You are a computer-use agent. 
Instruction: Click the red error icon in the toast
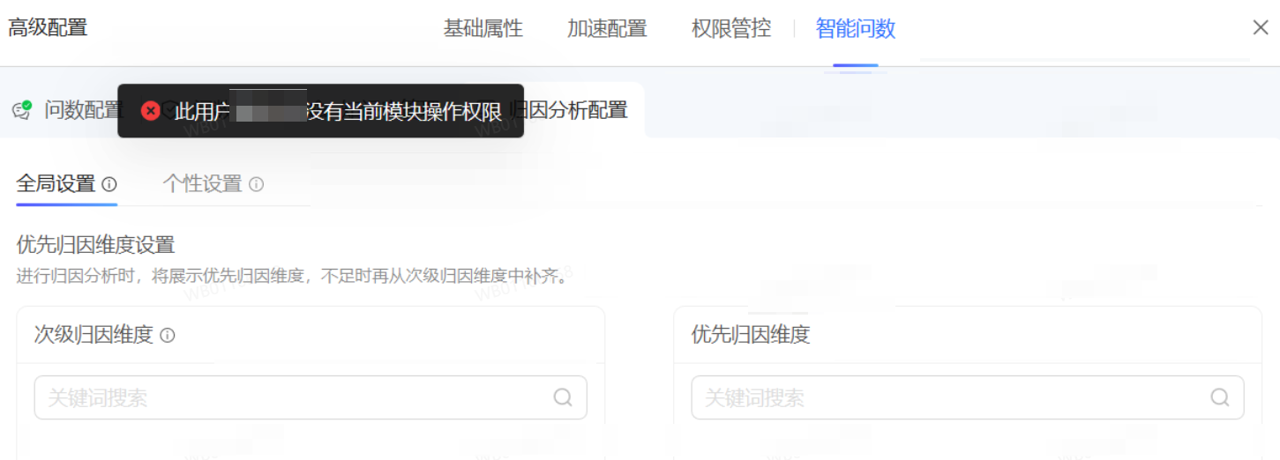pyautogui.click(x=151, y=111)
